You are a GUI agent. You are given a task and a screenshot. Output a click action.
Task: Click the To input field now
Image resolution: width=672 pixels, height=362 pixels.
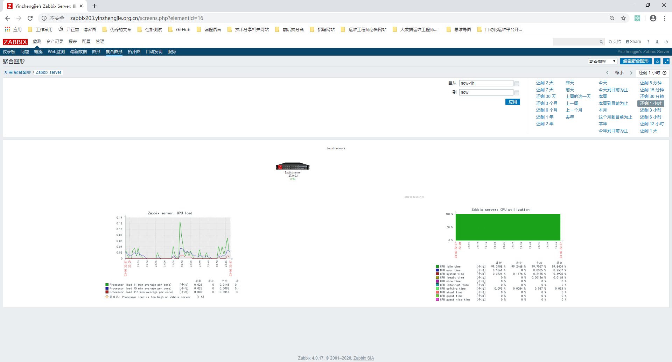click(486, 92)
